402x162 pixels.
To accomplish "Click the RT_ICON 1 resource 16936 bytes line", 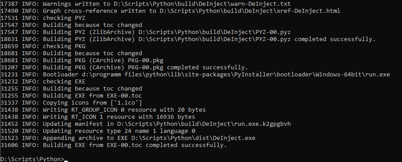I will click(x=98, y=117).
